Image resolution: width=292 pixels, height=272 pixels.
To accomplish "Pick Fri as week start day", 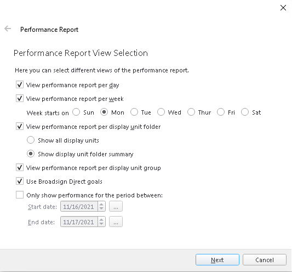I will click(221, 112).
